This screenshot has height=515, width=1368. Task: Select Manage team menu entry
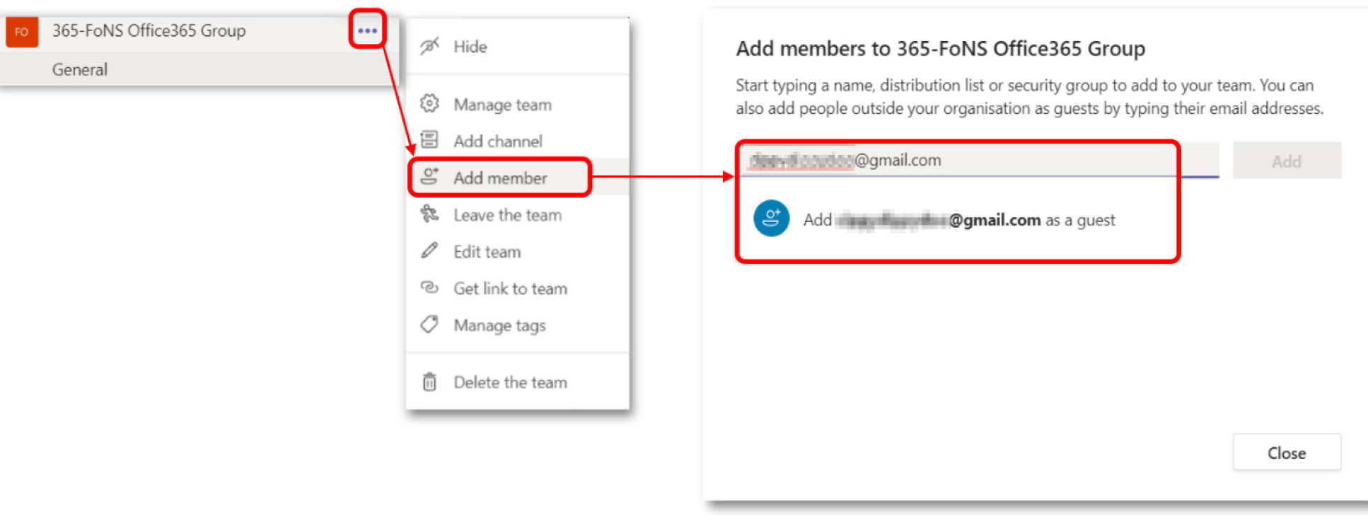(502, 105)
